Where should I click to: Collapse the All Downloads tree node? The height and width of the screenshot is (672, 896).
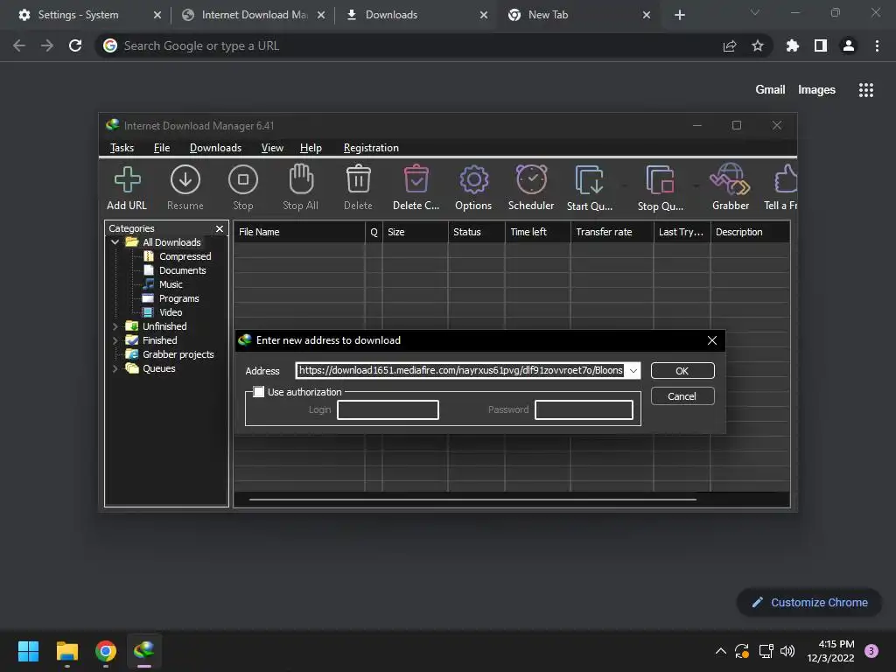115,242
